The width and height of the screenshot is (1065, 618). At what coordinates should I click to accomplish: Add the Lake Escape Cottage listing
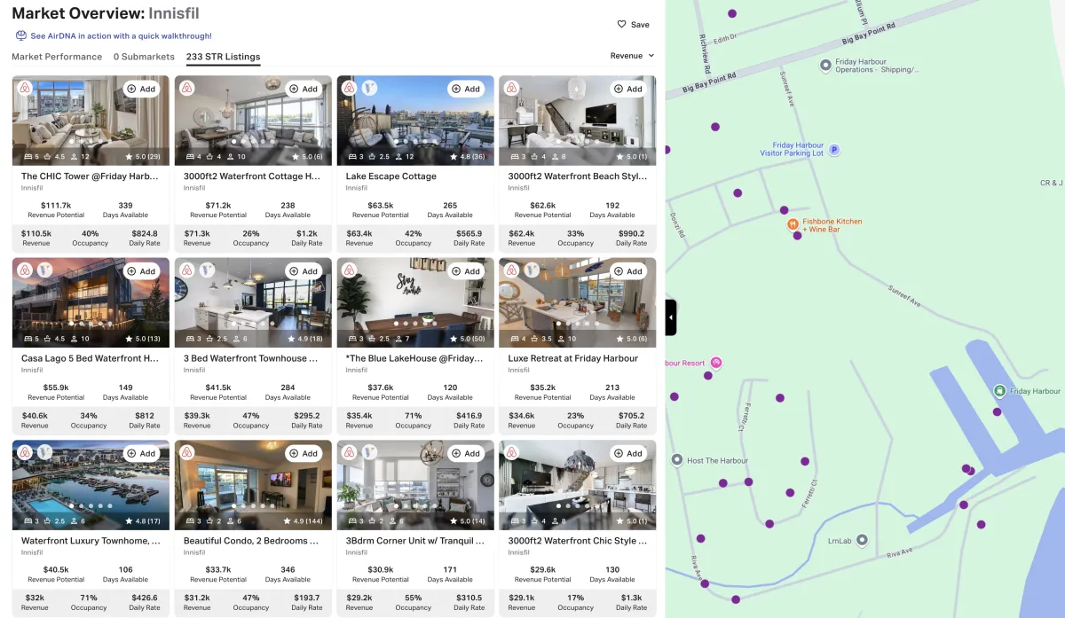pyautogui.click(x=466, y=89)
